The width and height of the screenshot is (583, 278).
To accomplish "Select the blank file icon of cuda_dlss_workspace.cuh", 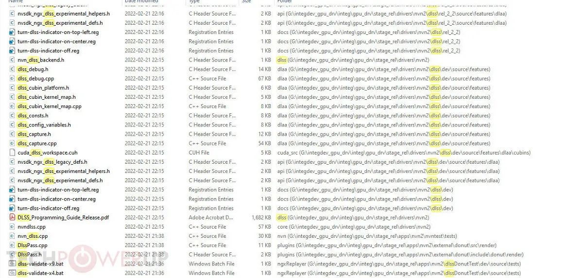I will click(13, 153).
